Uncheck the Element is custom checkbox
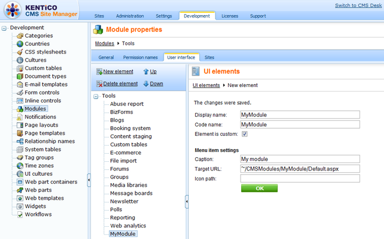The image size is (384, 239). coord(245,134)
